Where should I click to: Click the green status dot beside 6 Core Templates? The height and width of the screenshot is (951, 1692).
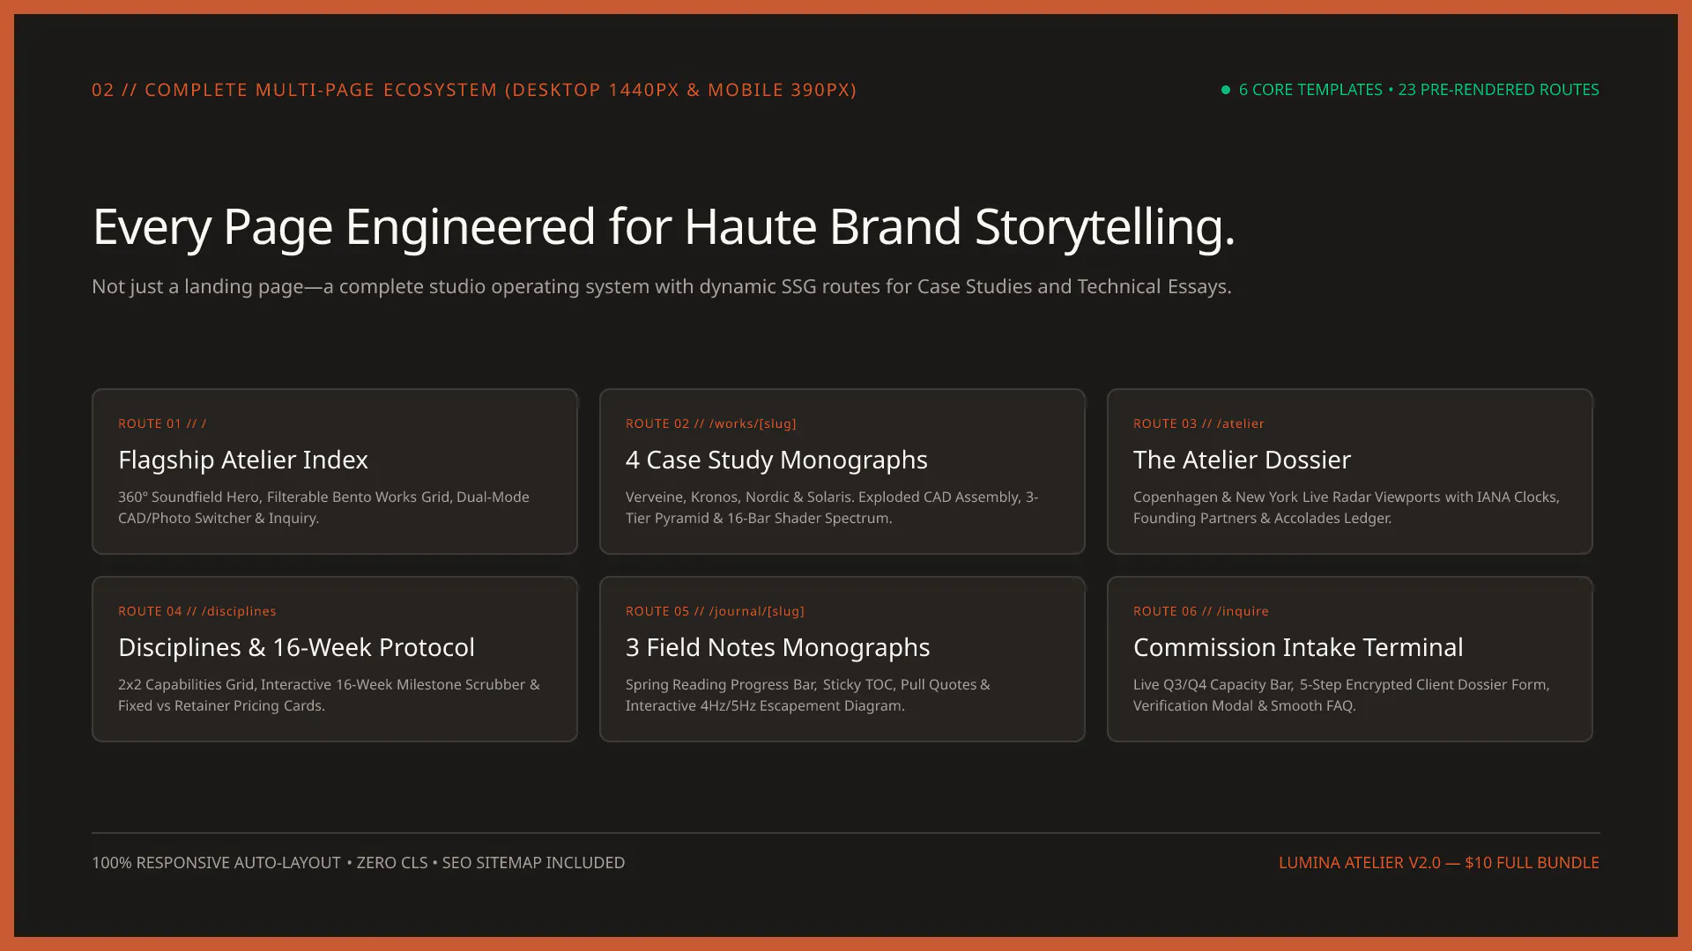click(x=1225, y=90)
